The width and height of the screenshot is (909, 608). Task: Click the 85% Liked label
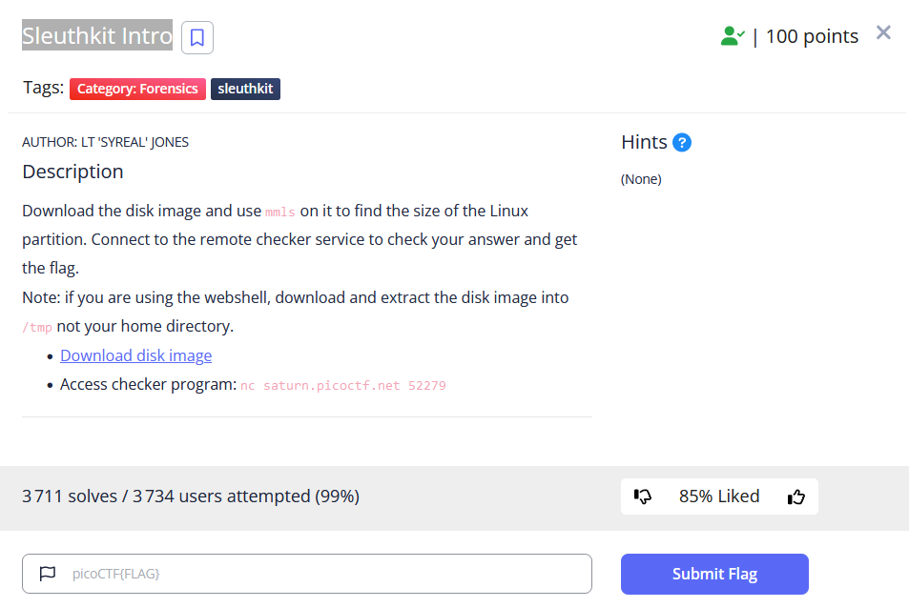pyautogui.click(x=719, y=497)
